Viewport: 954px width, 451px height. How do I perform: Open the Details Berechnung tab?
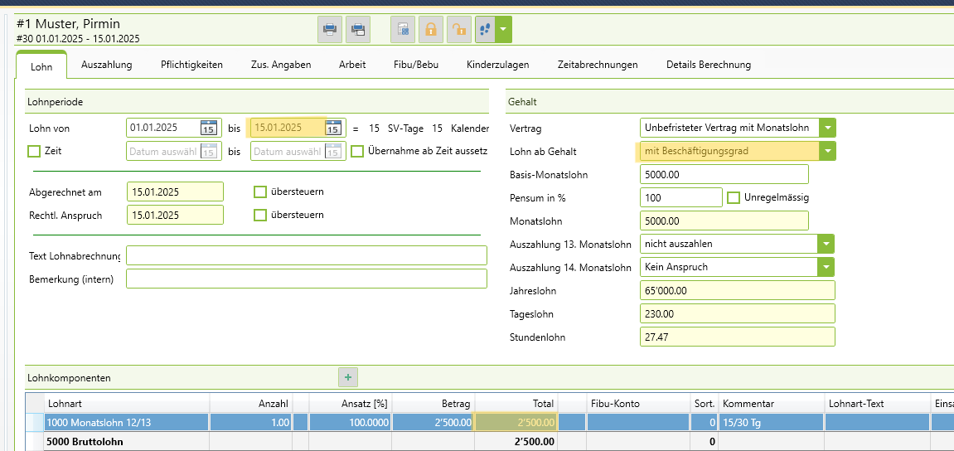pos(708,65)
